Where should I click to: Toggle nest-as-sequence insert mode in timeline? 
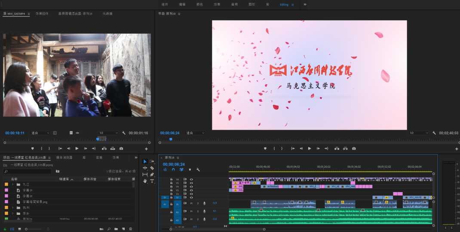[x=165, y=170]
